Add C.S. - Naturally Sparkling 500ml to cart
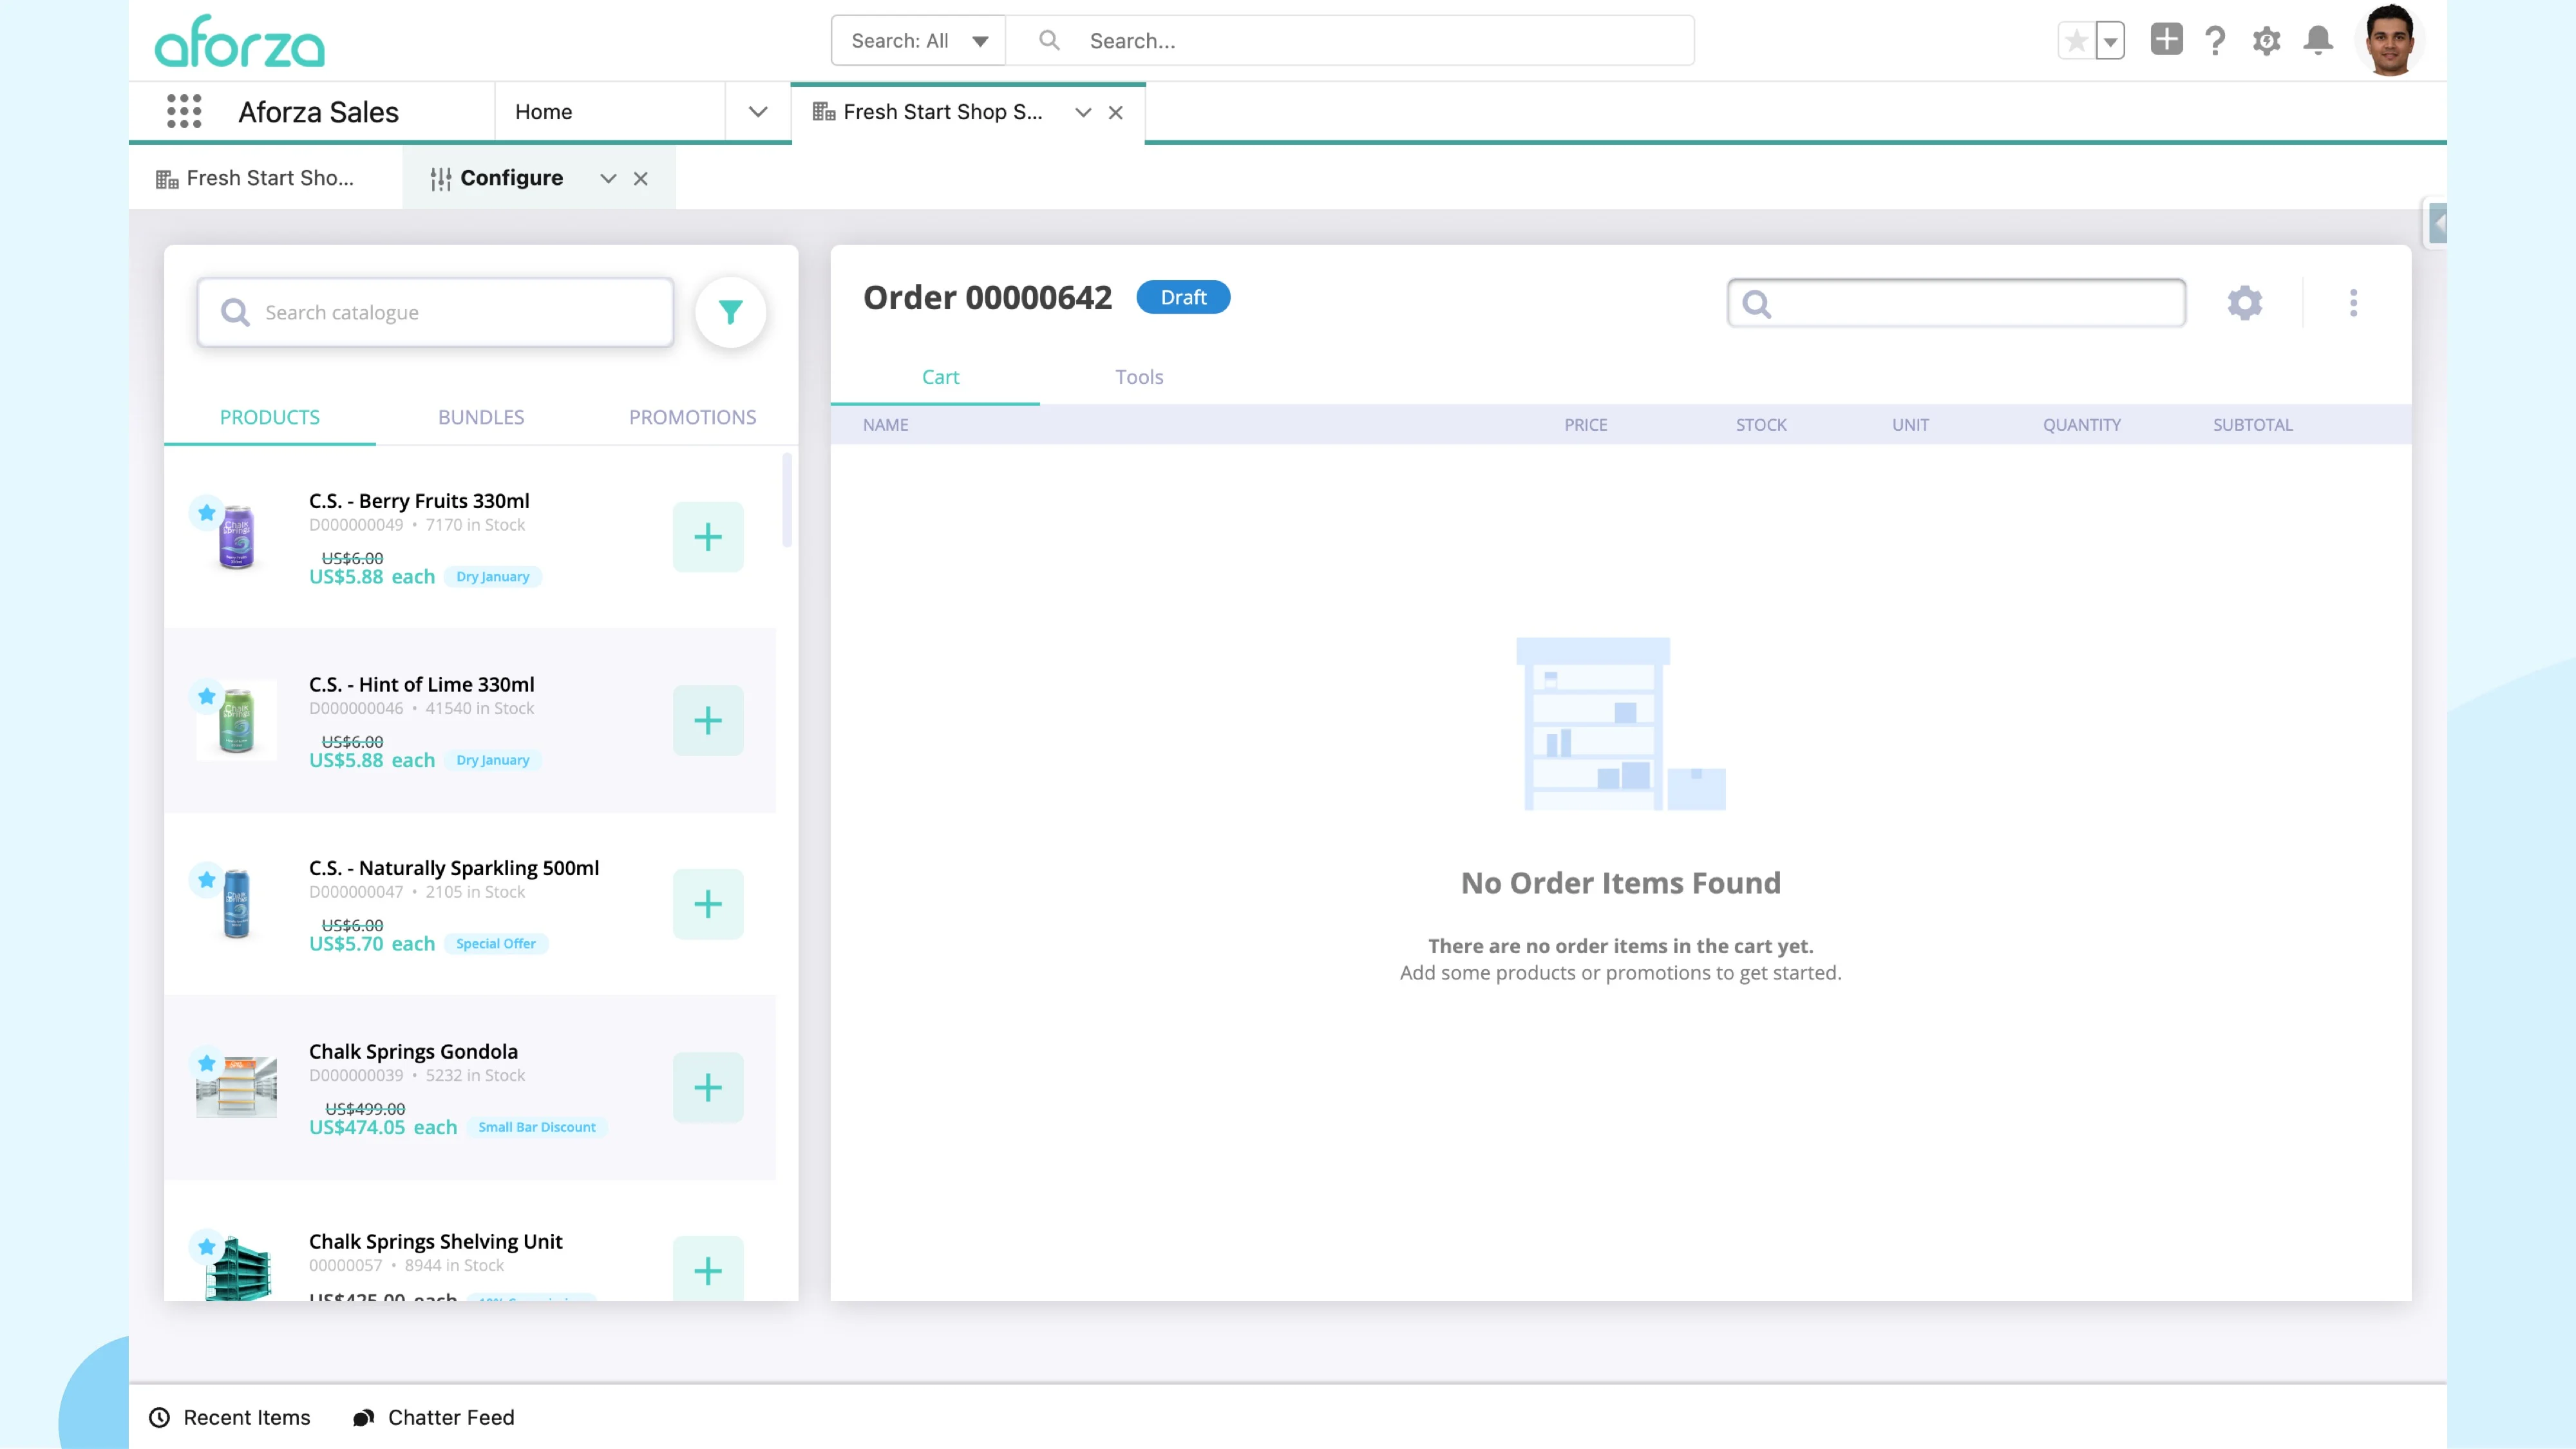The width and height of the screenshot is (2576, 1449). pos(708,904)
